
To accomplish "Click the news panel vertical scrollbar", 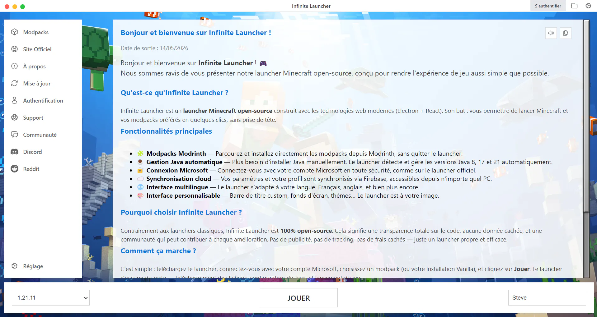I will (586, 117).
